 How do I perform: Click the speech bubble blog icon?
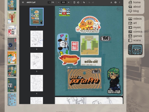pos(130,11)
